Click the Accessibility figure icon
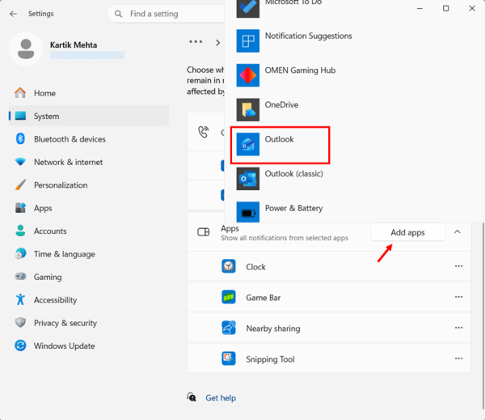Viewport: 485px width, 420px height. (x=20, y=299)
